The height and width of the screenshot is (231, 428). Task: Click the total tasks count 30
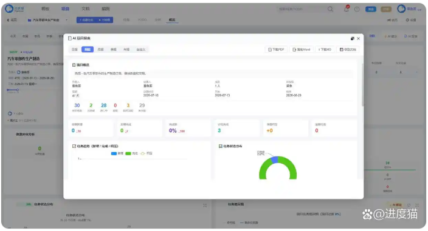coord(77,105)
